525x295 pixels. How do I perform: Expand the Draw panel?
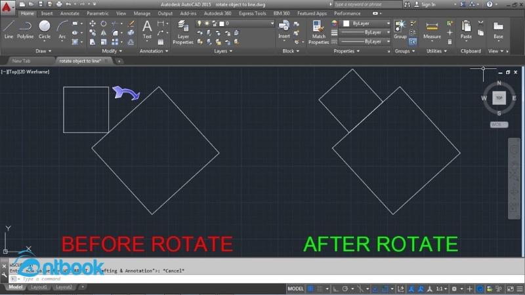pyautogui.click(x=43, y=51)
